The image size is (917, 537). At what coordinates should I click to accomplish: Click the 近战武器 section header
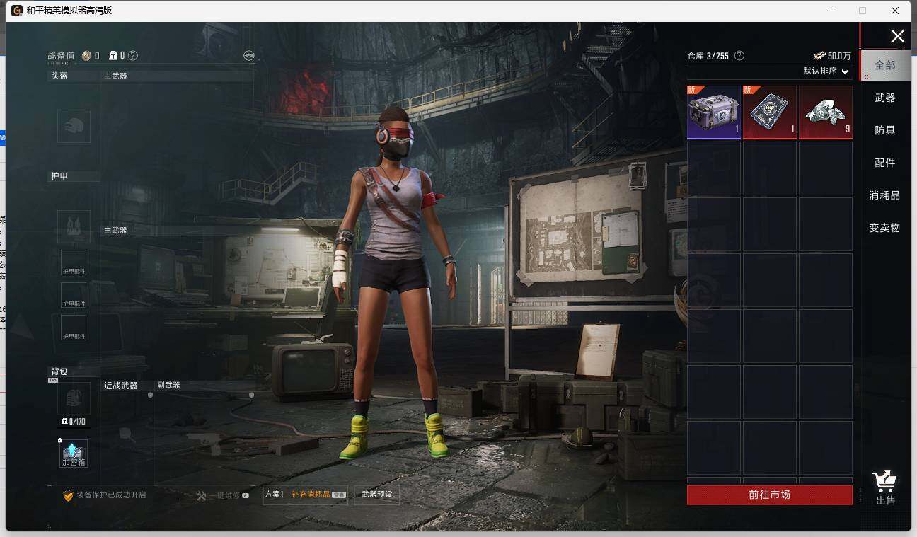121,386
